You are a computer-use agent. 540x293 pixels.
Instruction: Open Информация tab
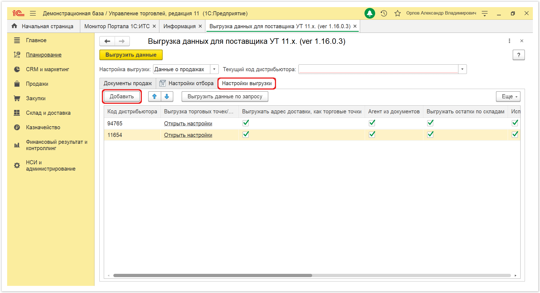pos(179,26)
